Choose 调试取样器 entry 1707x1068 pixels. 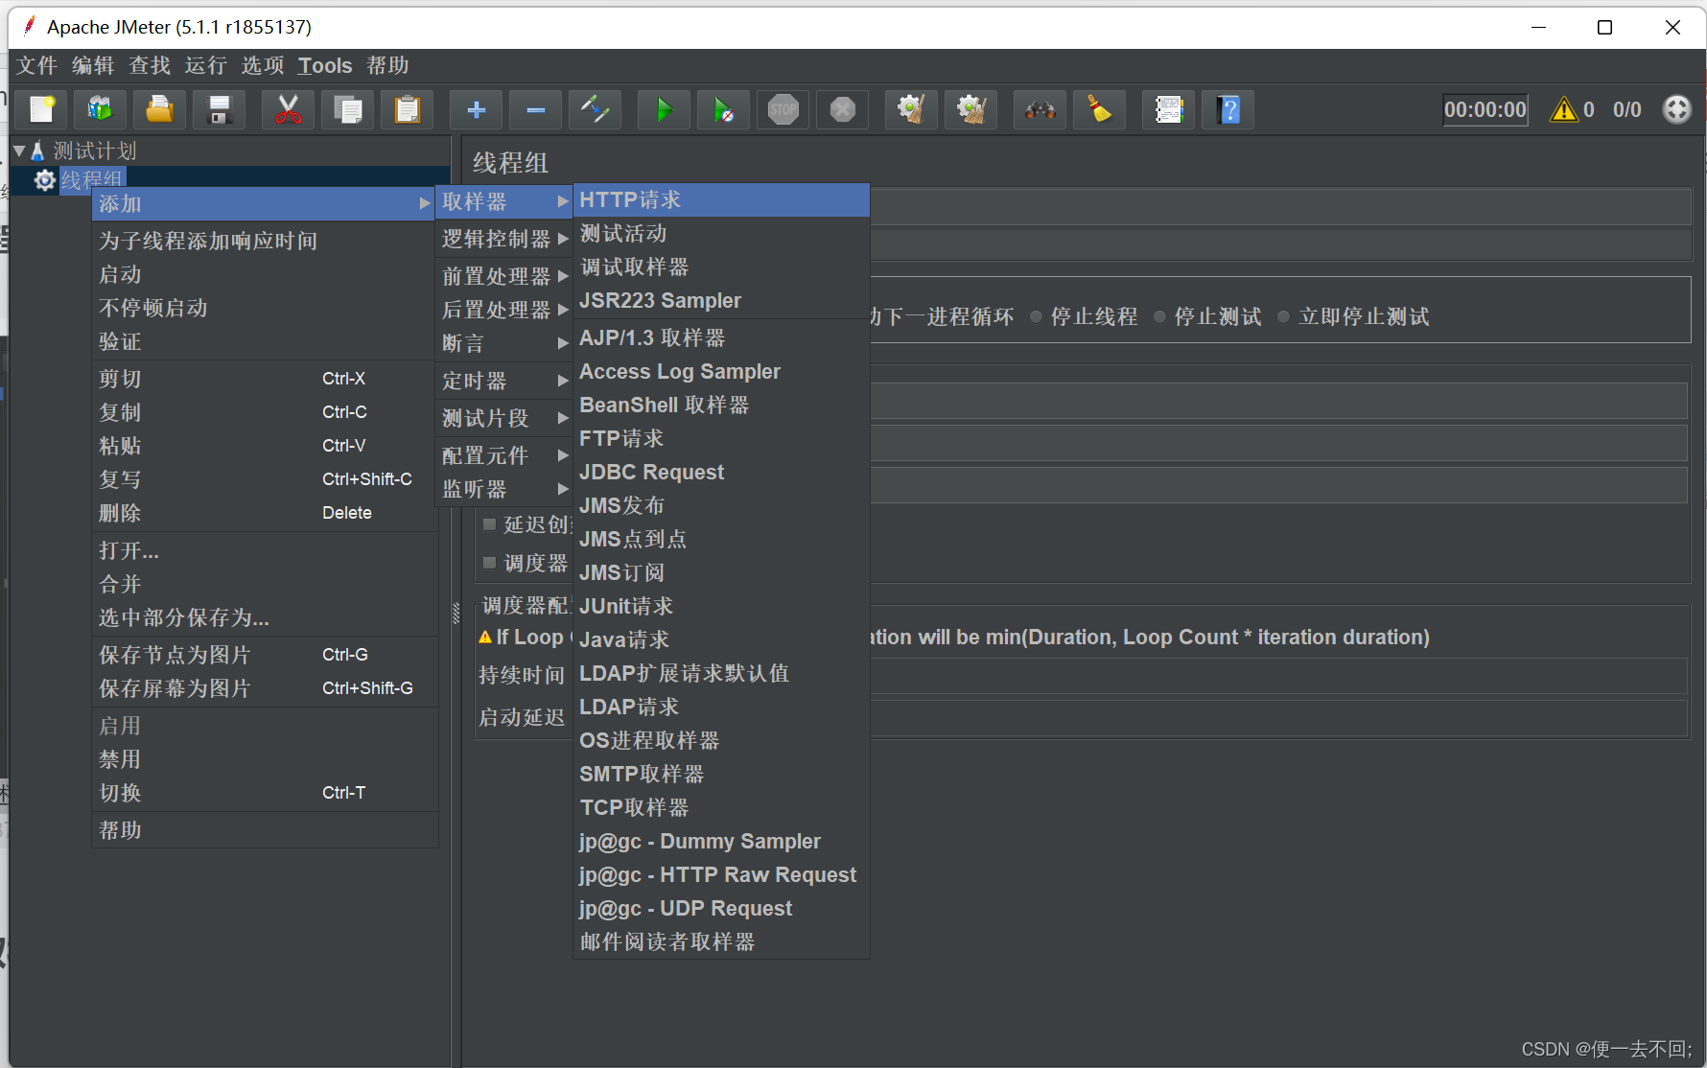pos(721,267)
